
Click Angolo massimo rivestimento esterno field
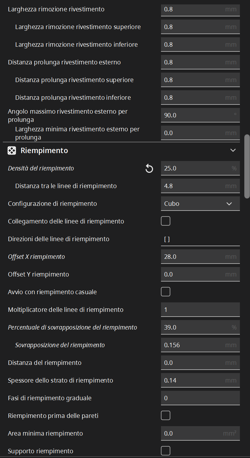[200, 115]
